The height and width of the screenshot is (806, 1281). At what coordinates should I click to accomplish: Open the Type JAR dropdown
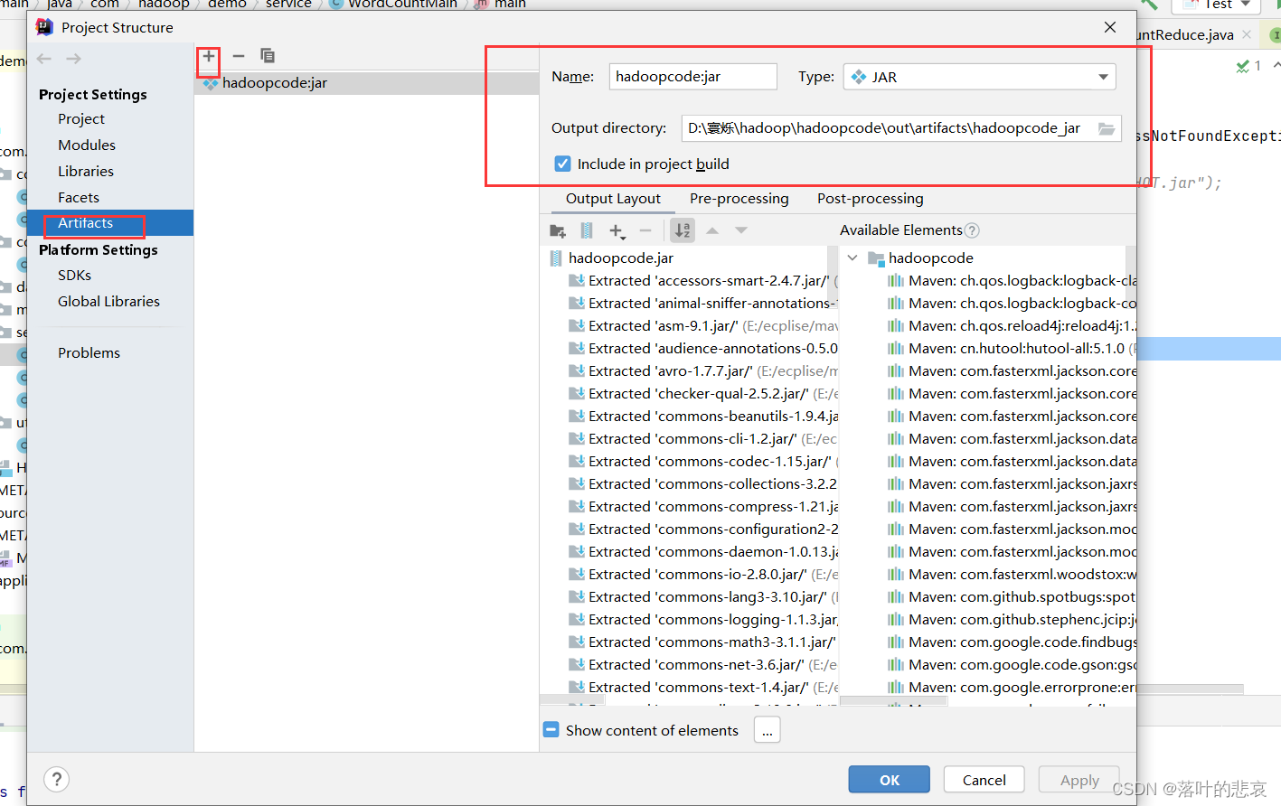click(979, 77)
